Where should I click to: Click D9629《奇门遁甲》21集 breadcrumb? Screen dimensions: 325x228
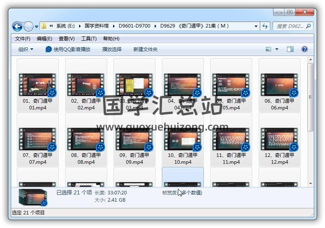(195, 26)
